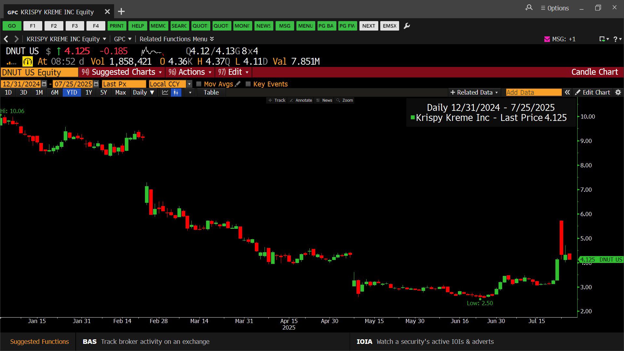Image resolution: width=624 pixels, height=351 pixels.
Task: Close the KRISPY KREME INC Equity tab
Action: (107, 12)
